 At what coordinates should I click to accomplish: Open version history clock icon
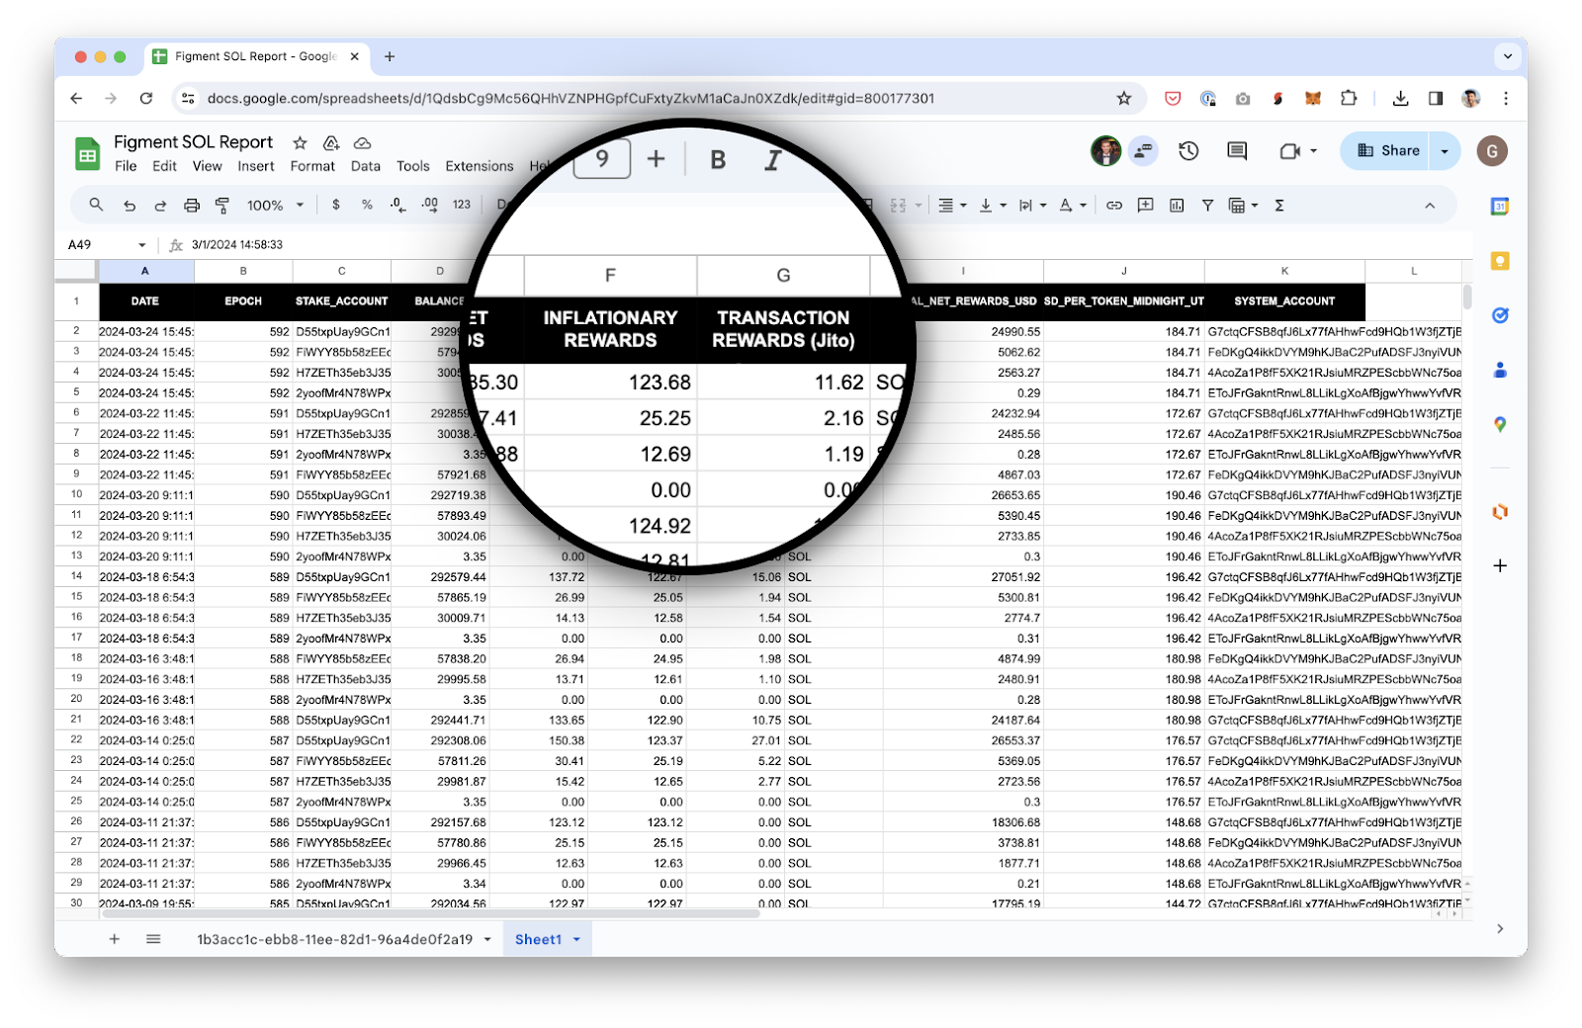[1188, 151]
